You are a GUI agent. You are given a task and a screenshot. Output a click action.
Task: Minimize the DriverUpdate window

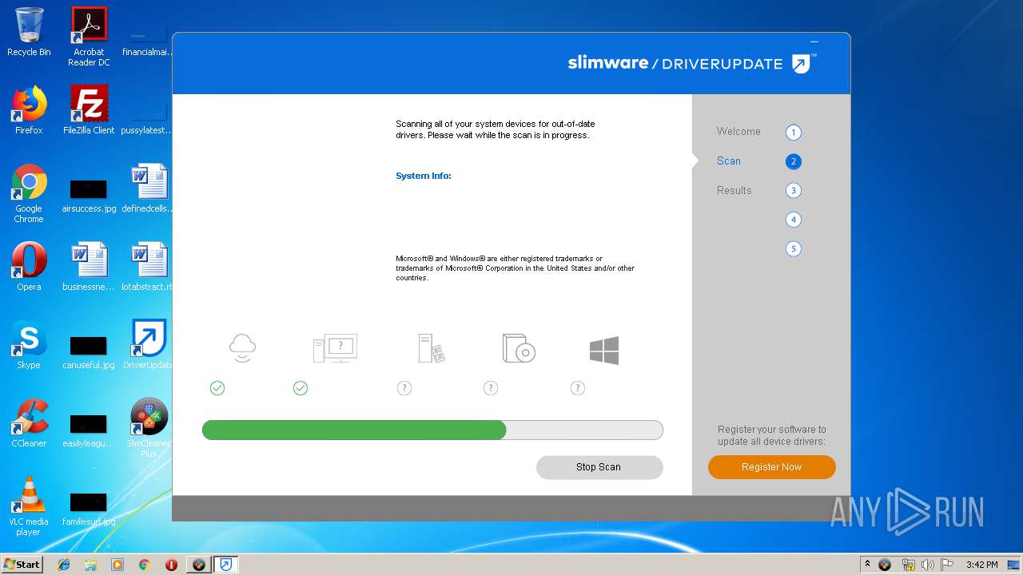coord(814,42)
